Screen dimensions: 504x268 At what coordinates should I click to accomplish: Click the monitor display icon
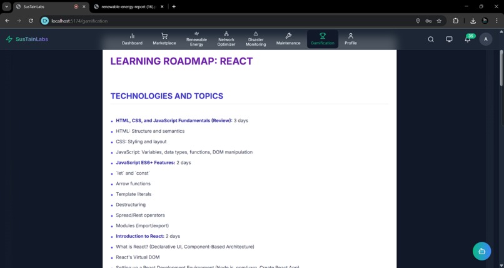(x=449, y=39)
